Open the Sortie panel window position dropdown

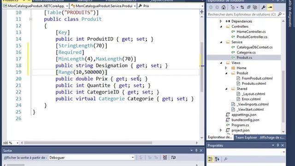click(192, 150)
